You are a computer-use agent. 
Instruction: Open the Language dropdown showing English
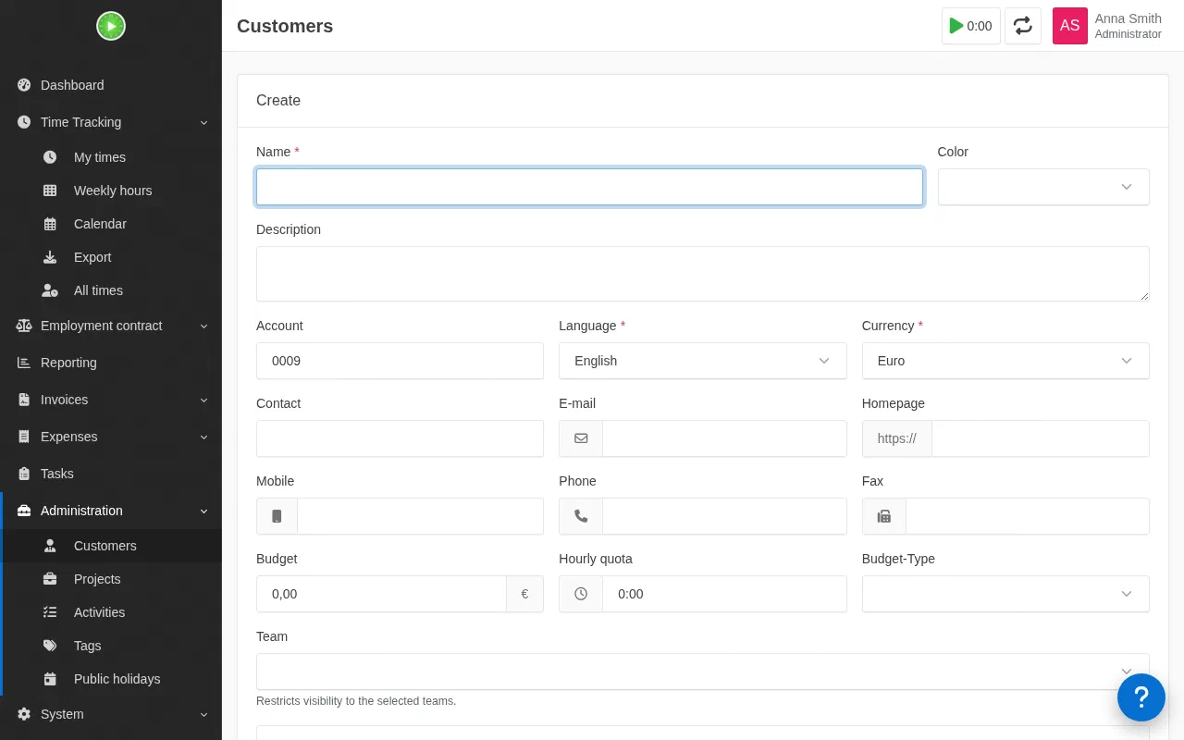point(702,361)
